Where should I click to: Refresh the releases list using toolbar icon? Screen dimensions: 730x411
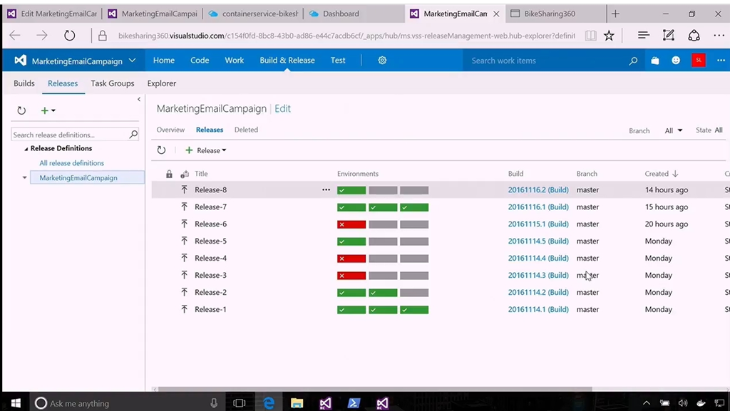tap(161, 150)
